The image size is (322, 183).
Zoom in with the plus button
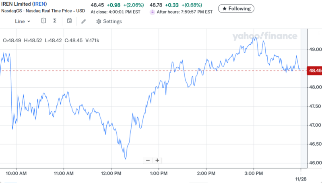(157, 160)
